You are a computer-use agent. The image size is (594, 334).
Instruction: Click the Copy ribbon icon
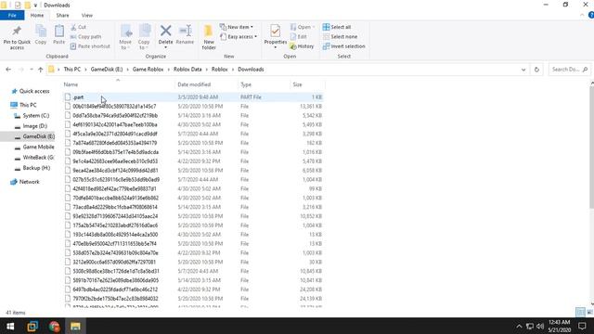point(41,34)
